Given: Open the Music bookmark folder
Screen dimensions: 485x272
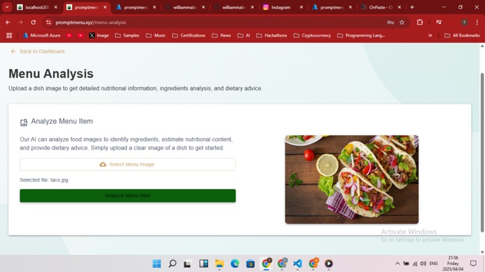Looking at the screenshot, I should tap(156, 35).
